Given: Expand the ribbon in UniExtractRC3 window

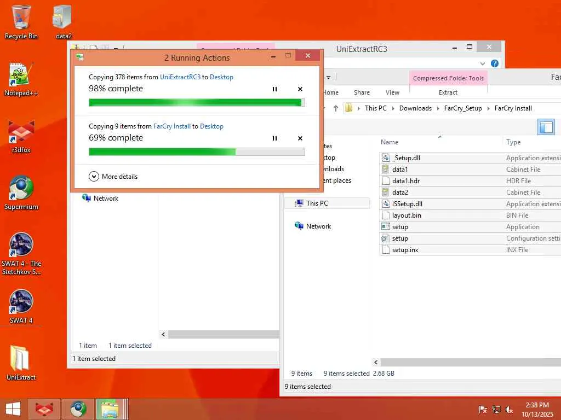Looking at the screenshot, I should [482, 63].
